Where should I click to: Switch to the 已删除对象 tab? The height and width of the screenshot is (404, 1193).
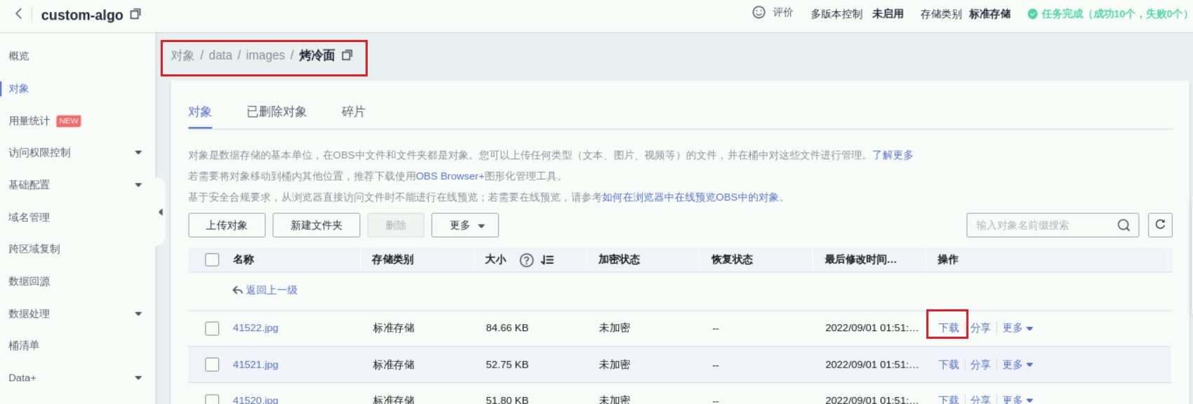(276, 112)
